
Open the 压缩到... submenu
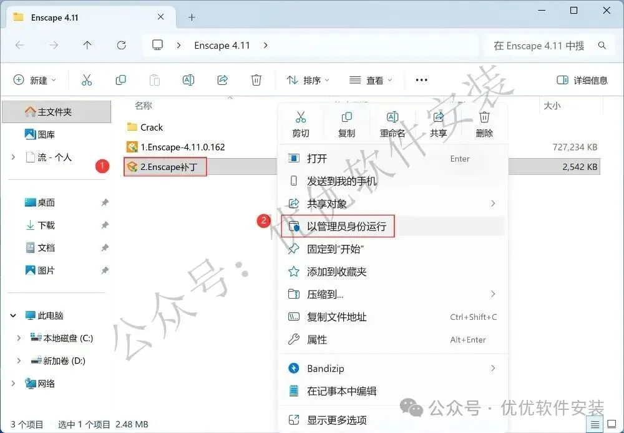click(393, 294)
